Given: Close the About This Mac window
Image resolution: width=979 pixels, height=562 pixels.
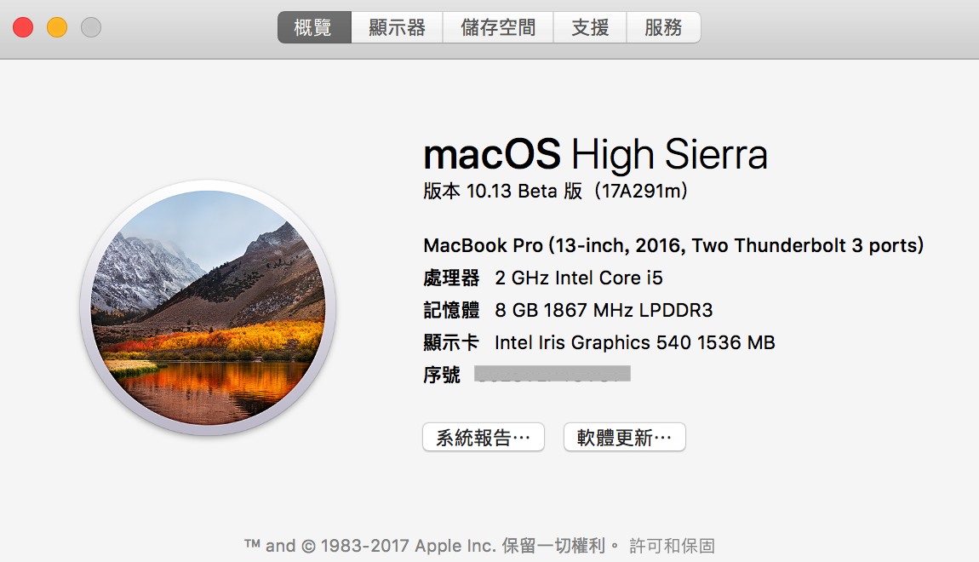Looking at the screenshot, I should click(x=23, y=27).
